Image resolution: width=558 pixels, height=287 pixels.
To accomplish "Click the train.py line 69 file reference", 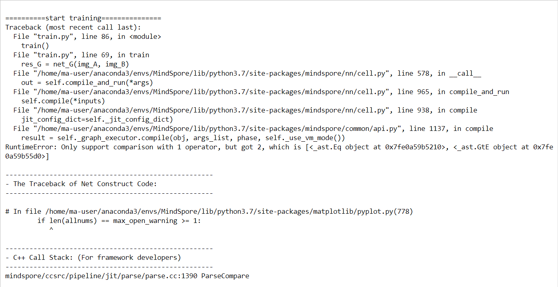I will pos(81,55).
